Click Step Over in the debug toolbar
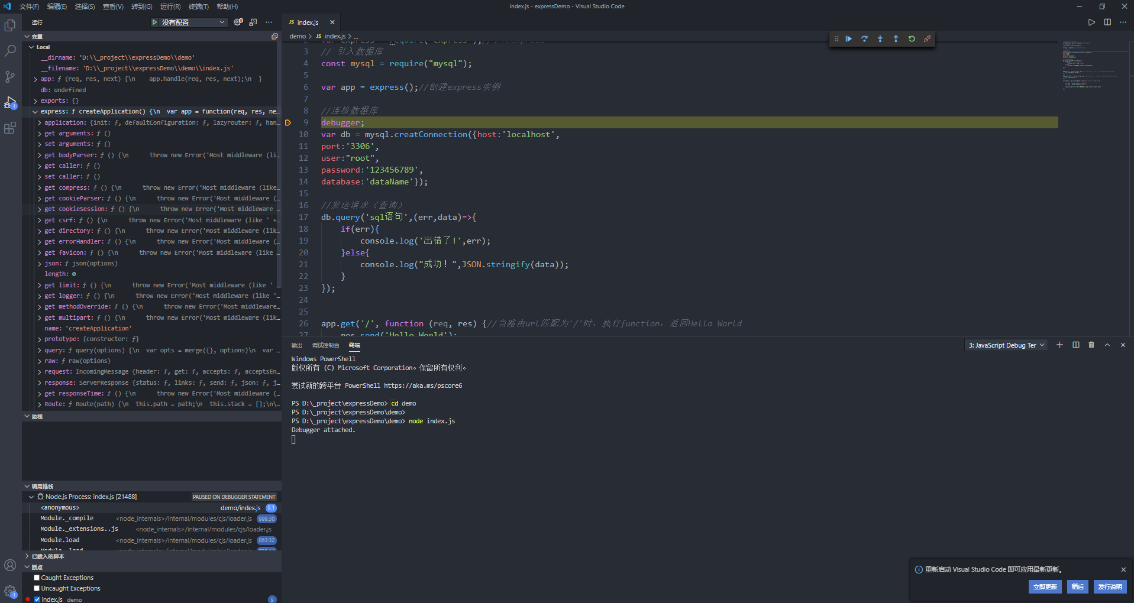1134x603 pixels. pyautogui.click(x=864, y=38)
